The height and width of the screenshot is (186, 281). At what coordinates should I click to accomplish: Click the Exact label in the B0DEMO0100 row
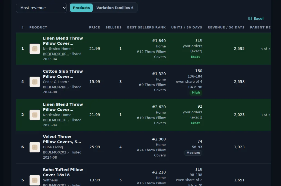195,57
